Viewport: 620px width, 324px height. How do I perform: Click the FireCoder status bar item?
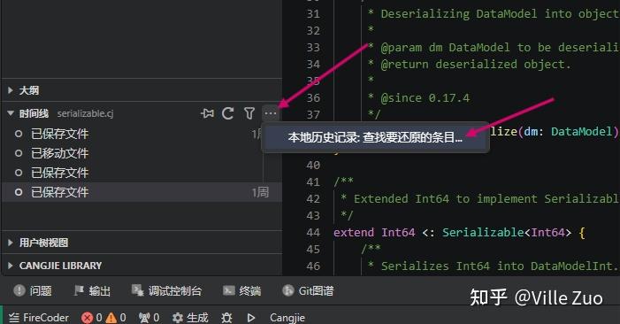(x=38, y=317)
